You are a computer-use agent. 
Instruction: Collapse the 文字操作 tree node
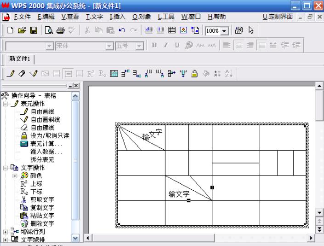pos(6,168)
